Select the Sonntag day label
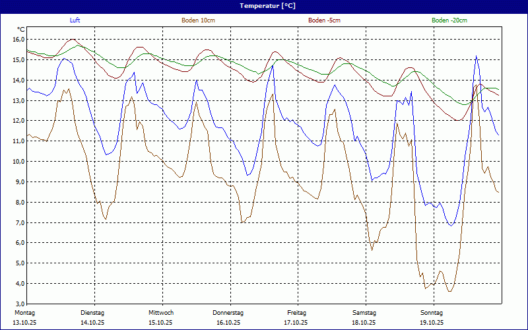Viewport: 528px width, 330px height. click(432, 312)
